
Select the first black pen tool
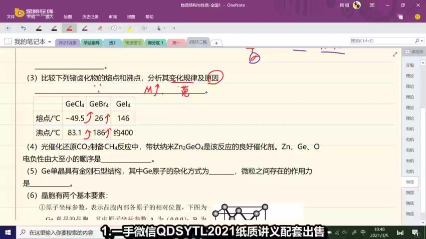pos(39,28)
